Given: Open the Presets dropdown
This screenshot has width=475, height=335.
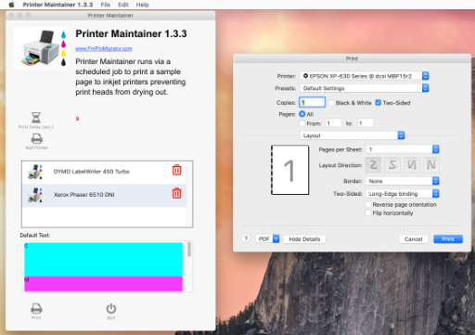Looking at the screenshot, I should click(x=365, y=88).
